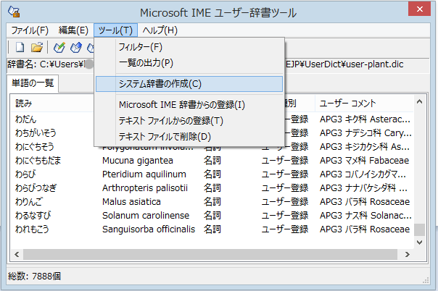Select the わりんご reading cell
The image size is (438, 291).
point(29,201)
